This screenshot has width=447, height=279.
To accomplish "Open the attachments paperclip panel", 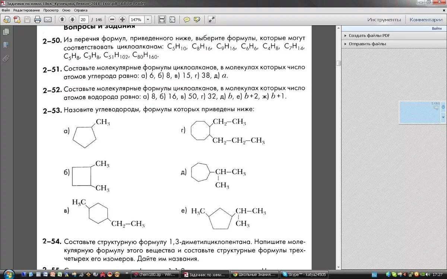I will 6,58.
